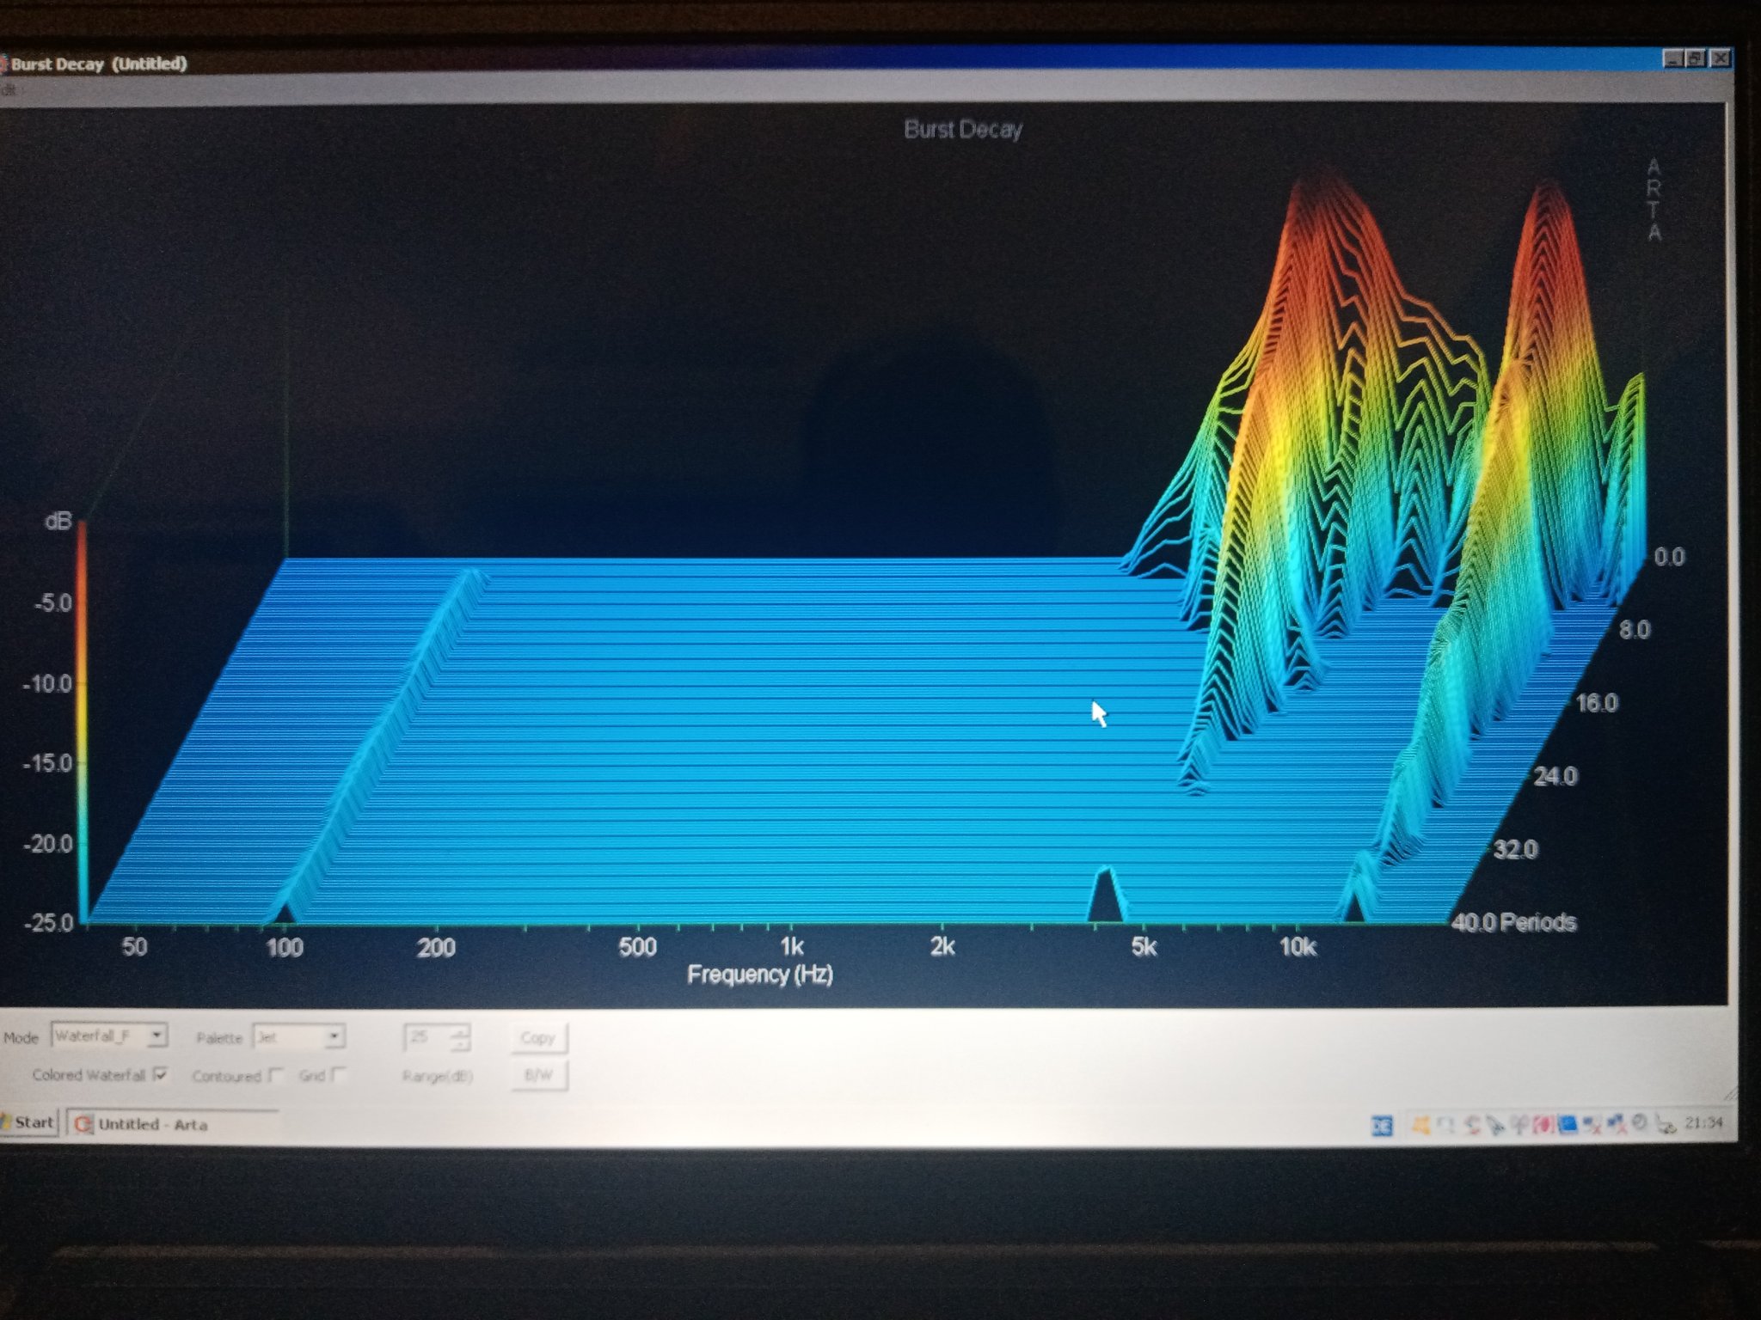This screenshot has height=1320, width=1761.
Task: Click the second network icon with red X
Action: coord(1616,1123)
